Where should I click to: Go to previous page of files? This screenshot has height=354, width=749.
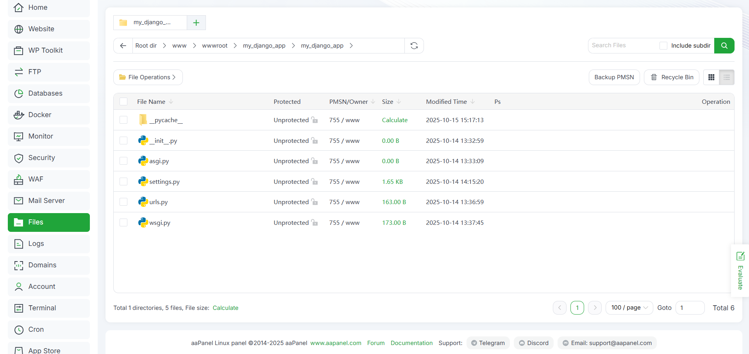(560, 308)
